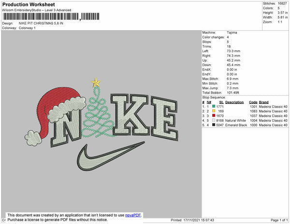
Task: Click 'Wilcom EmbroideryStudio – Level 3 Advanced' subtitle
Action: pos(37,10)
